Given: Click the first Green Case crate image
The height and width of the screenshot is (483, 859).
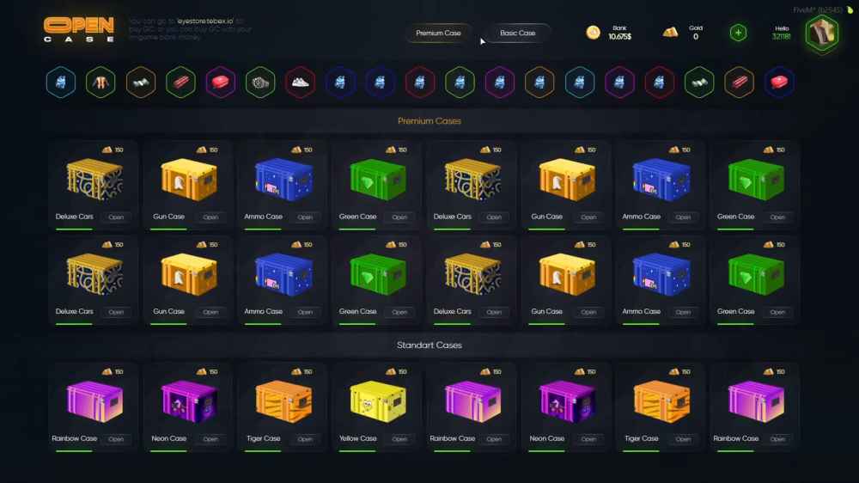Looking at the screenshot, I should (x=378, y=180).
